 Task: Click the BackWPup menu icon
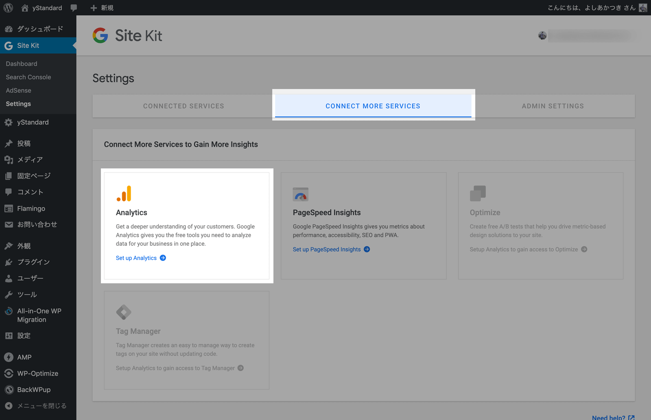(x=9, y=389)
